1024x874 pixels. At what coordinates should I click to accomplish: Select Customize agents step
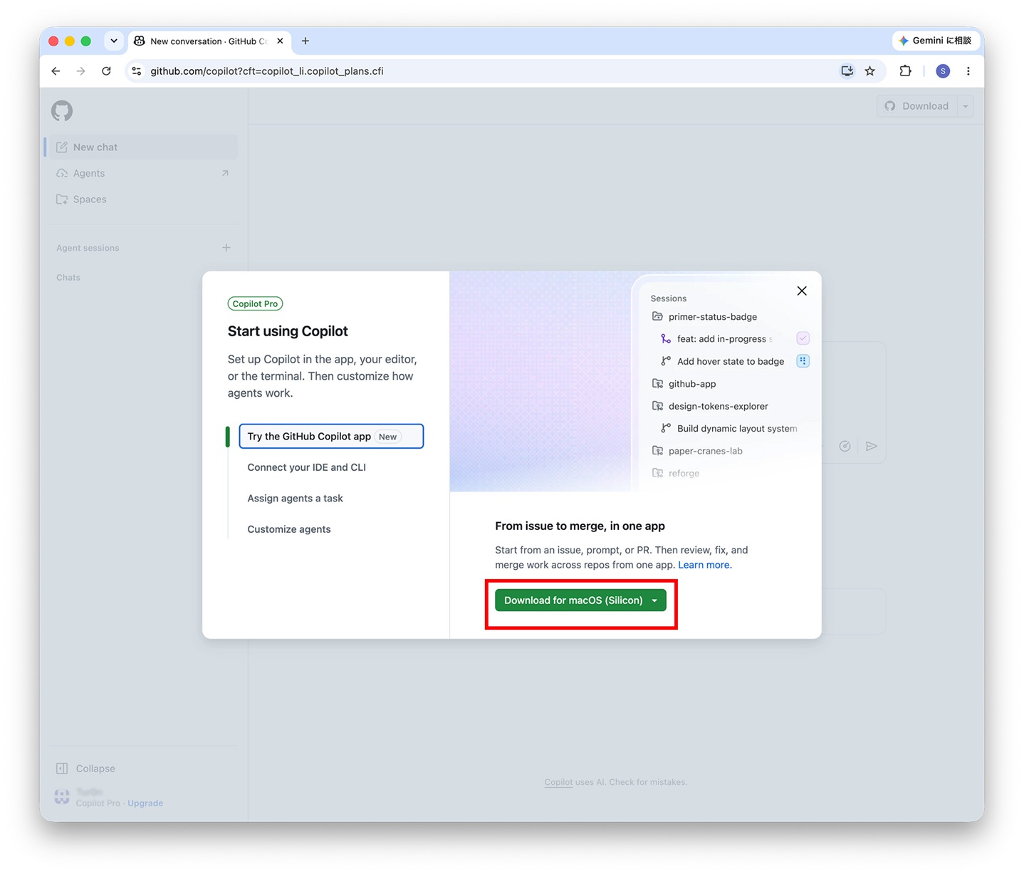(289, 529)
